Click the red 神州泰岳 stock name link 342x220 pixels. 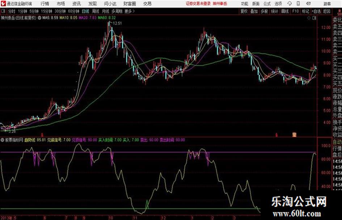coord(220,4)
